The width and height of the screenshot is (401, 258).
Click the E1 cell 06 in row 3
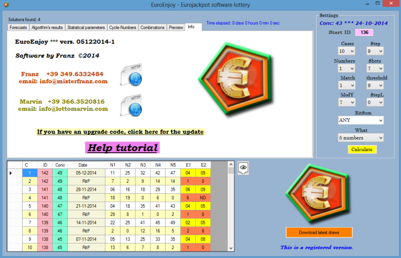coord(188,189)
